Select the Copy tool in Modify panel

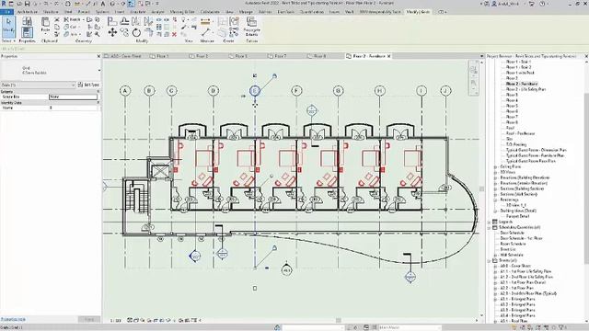pyautogui.click(x=124, y=33)
